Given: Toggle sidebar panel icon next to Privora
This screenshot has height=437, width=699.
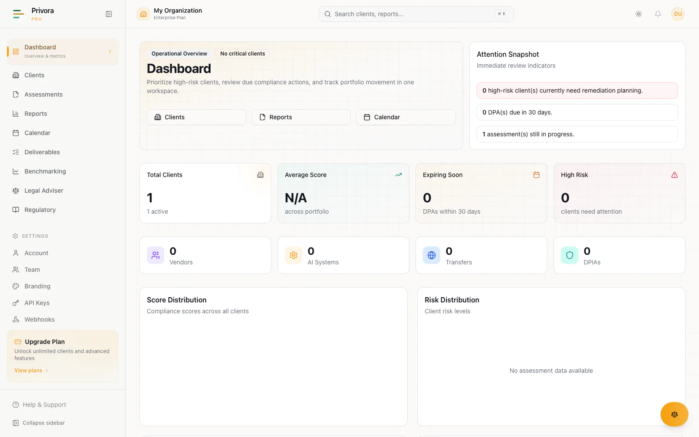Looking at the screenshot, I should click(109, 14).
